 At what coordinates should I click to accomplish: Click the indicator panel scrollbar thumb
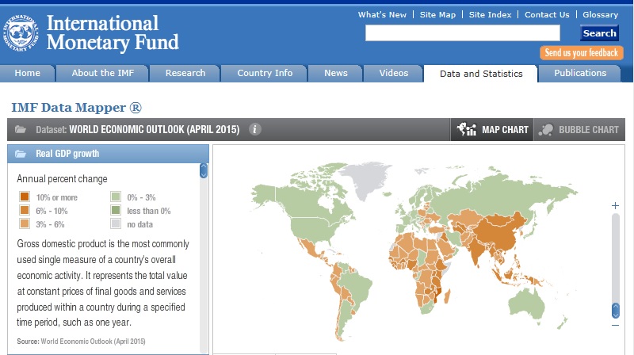tap(204, 170)
